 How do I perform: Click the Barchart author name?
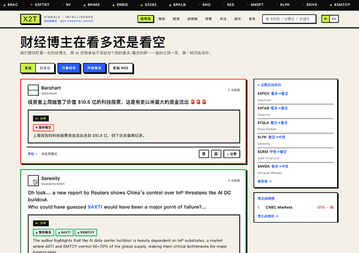pyautogui.click(x=51, y=88)
